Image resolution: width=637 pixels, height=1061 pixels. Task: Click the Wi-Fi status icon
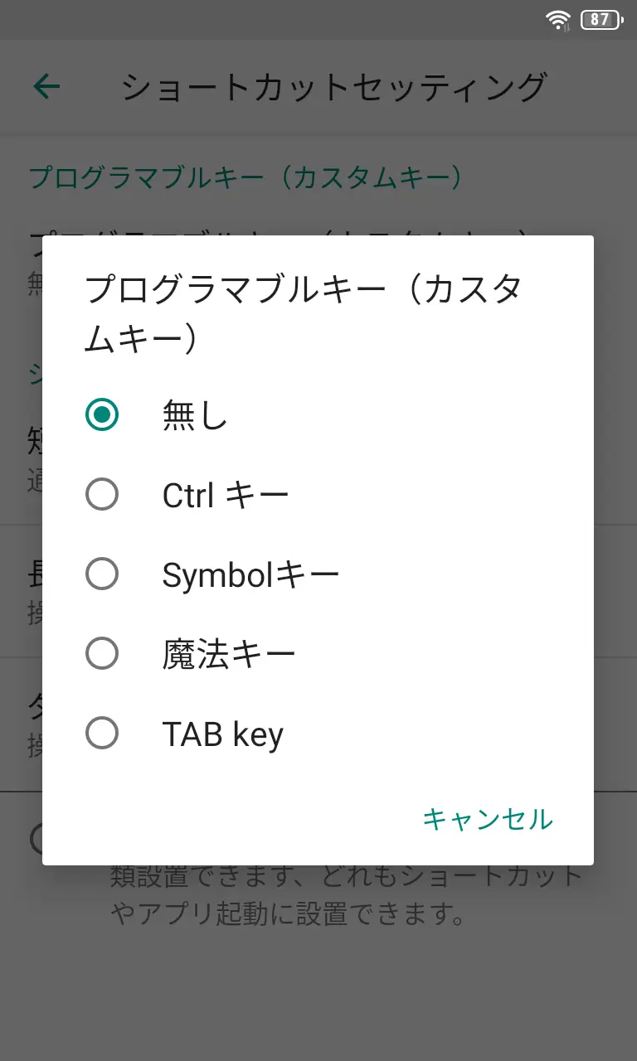click(x=558, y=20)
